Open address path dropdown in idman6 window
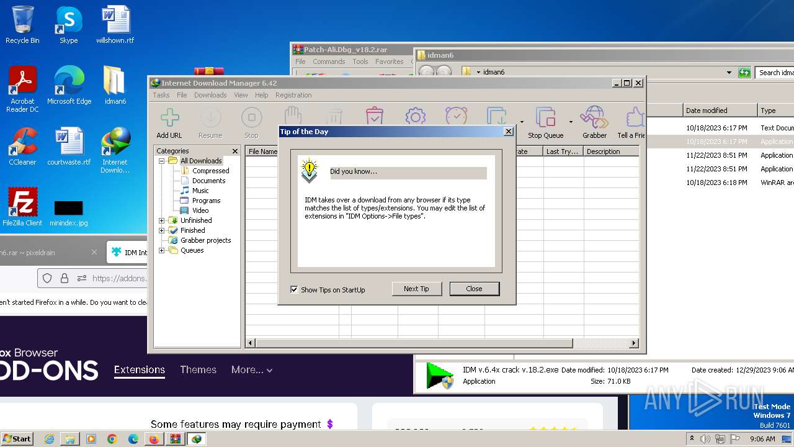 coord(729,73)
